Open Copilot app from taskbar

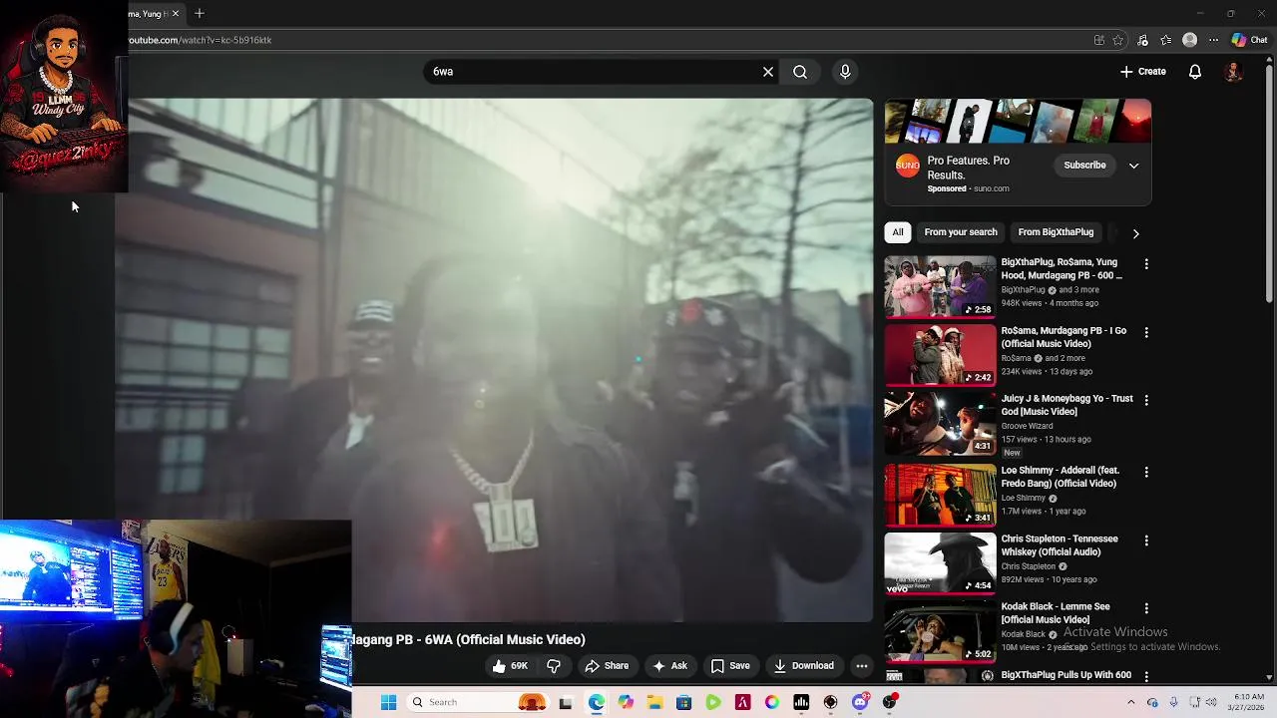[626, 702]
